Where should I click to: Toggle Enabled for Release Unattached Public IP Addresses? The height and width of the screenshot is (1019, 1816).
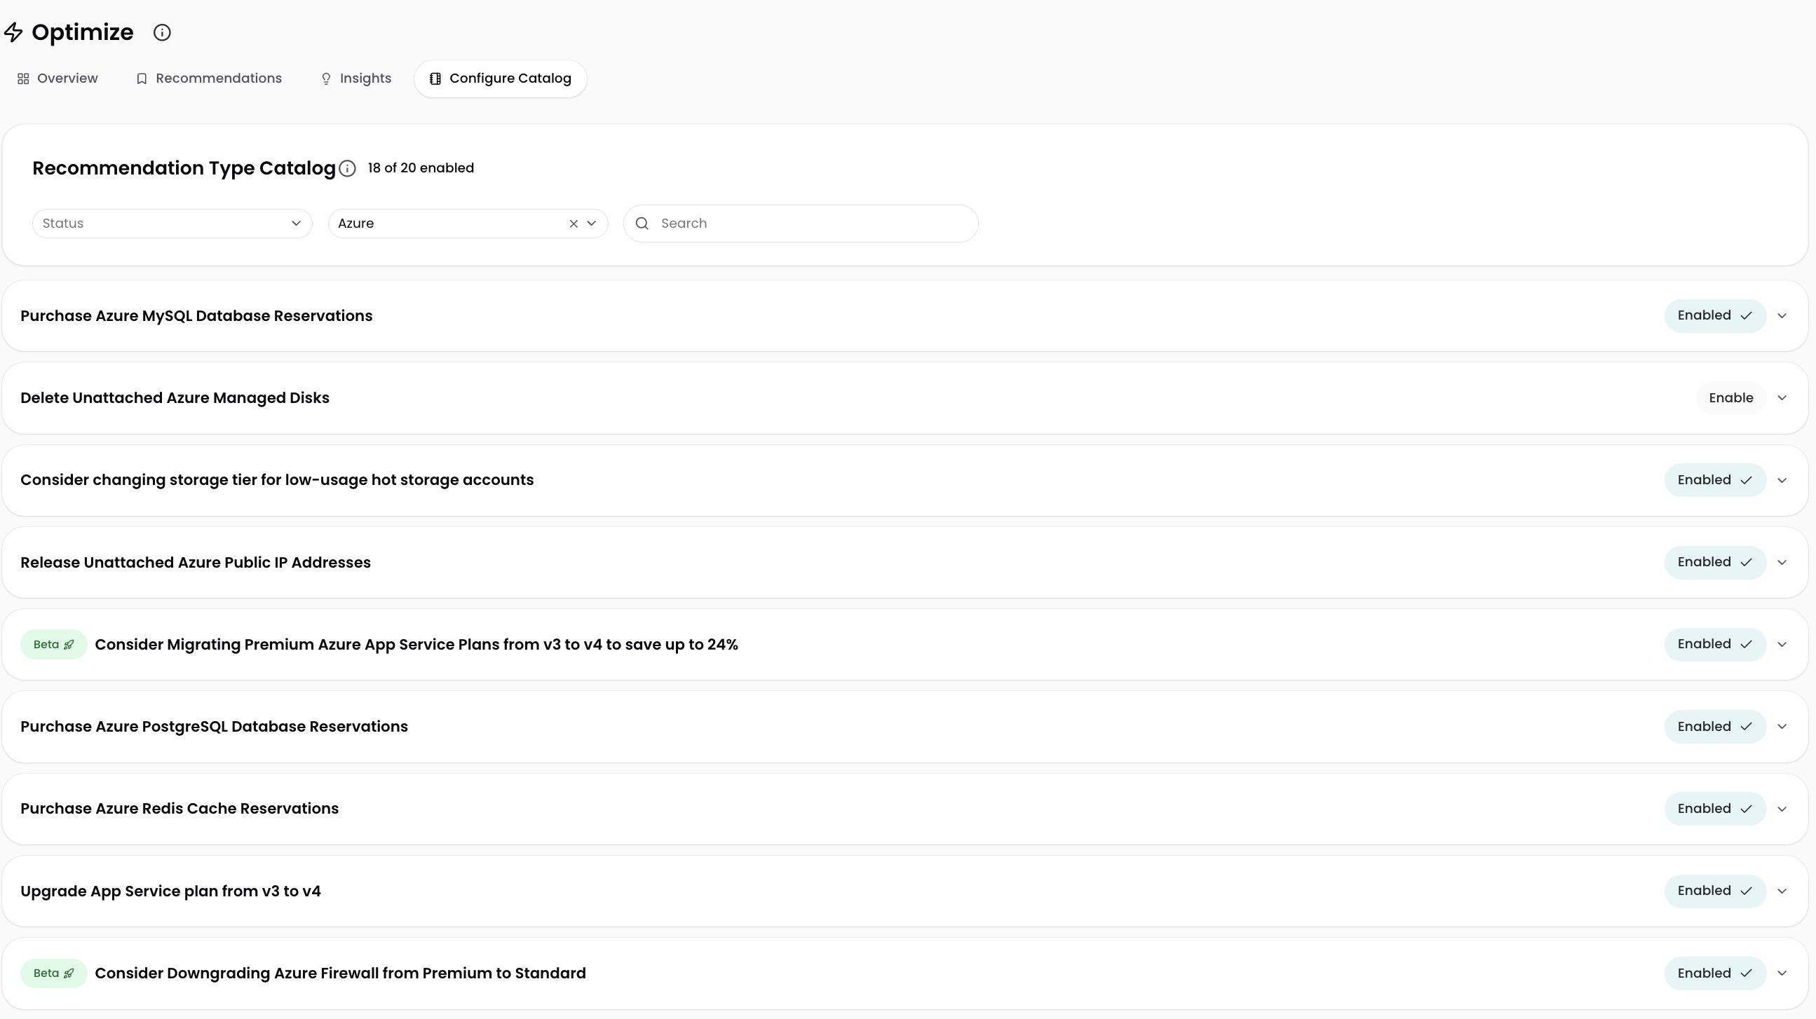[1715, 562]
